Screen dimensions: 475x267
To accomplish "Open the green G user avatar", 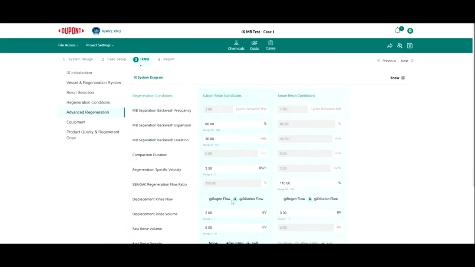I will point(410,31).
